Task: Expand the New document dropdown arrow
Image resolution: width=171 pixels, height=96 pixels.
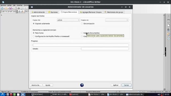Action: [x=4, y=8]
